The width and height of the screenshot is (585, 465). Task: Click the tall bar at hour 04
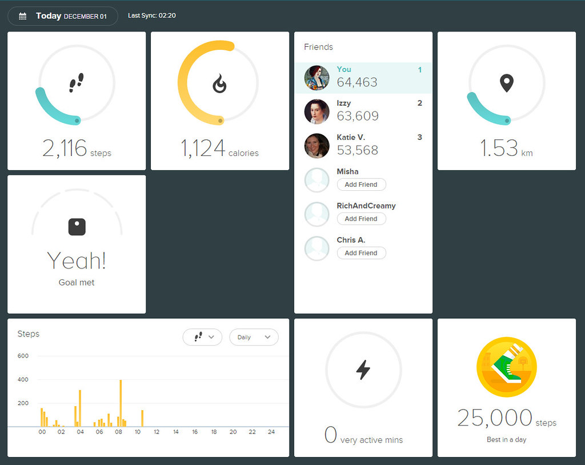pyautogui.click(x=80, y=408)
